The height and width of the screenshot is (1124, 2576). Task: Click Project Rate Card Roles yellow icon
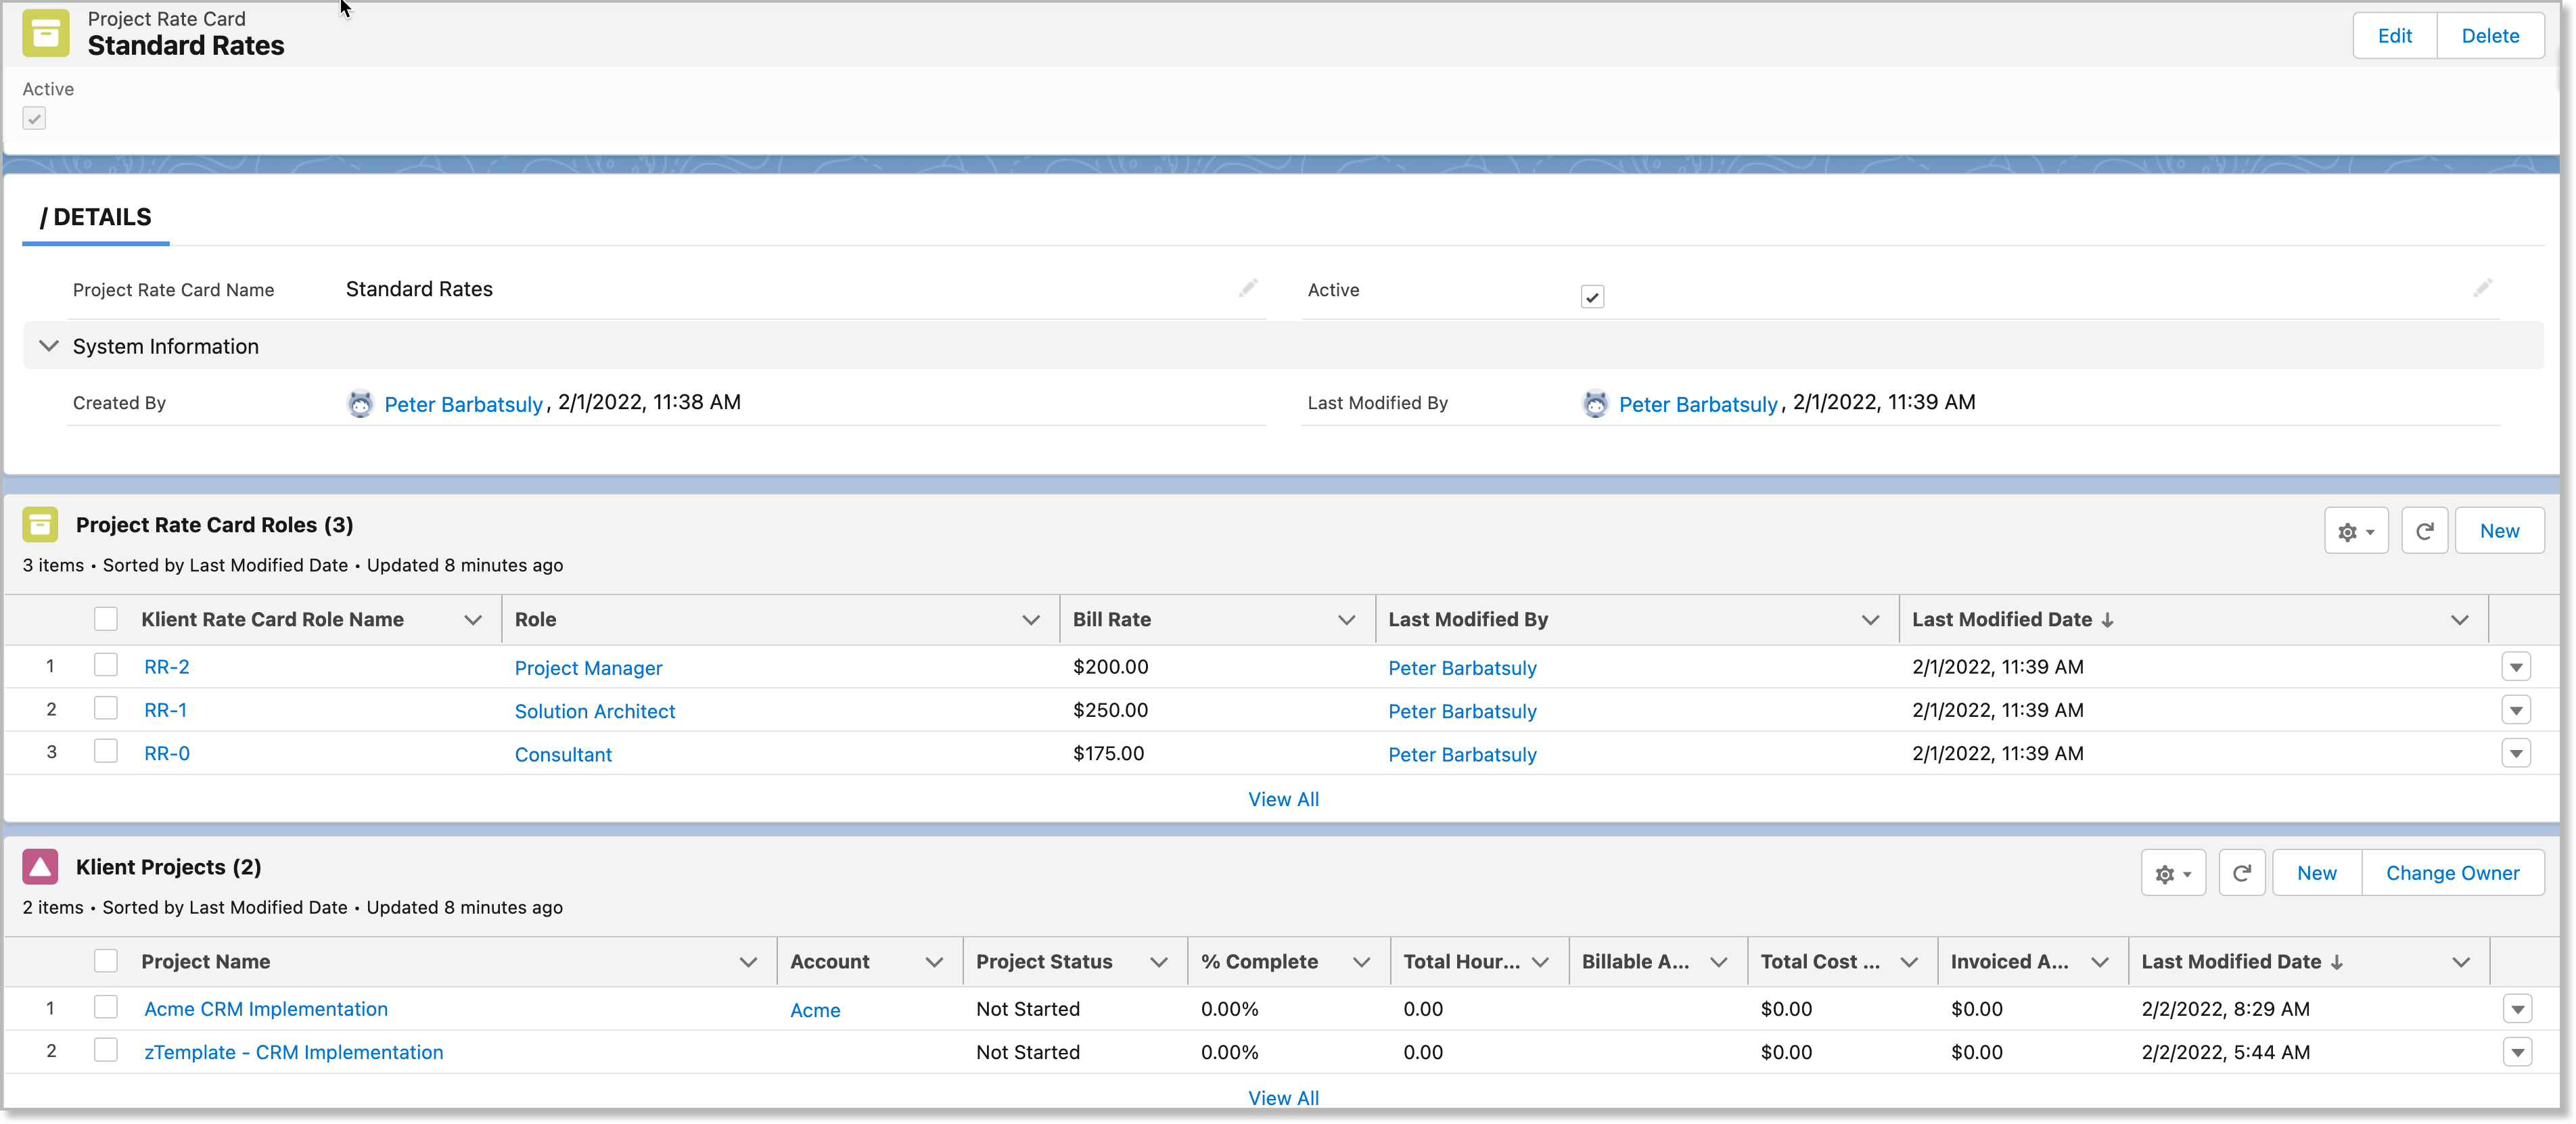point(40,524)
